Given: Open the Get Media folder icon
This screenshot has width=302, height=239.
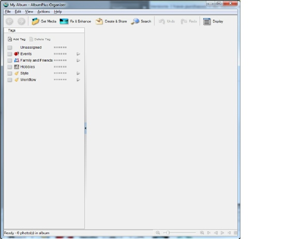Looking at the screenshot, I should point(36,21).
